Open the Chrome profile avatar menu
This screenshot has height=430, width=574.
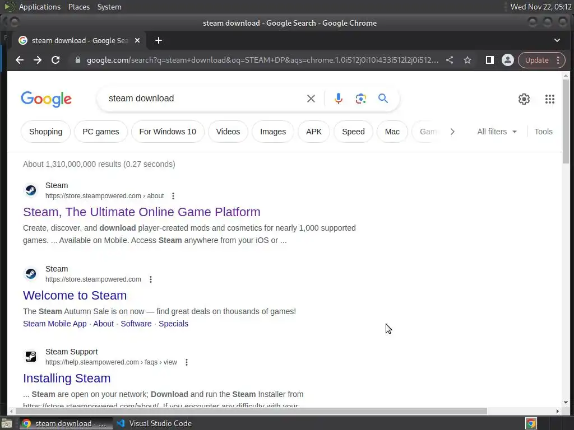coord(507,60)
